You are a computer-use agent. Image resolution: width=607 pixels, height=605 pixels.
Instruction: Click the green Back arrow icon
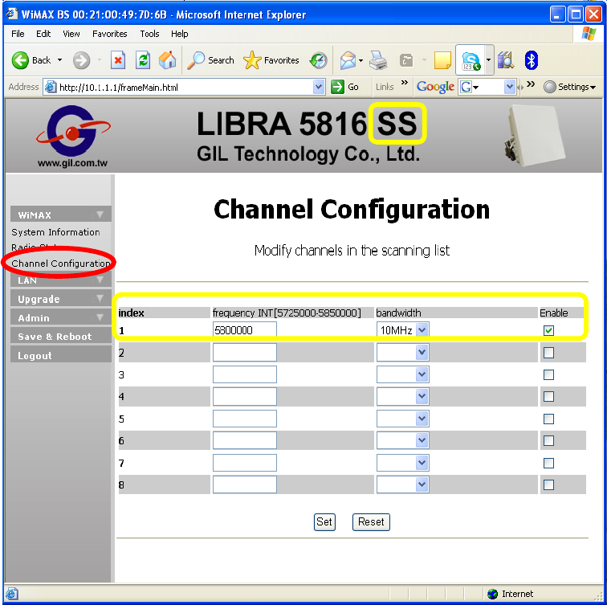click(x=20, y=60)
